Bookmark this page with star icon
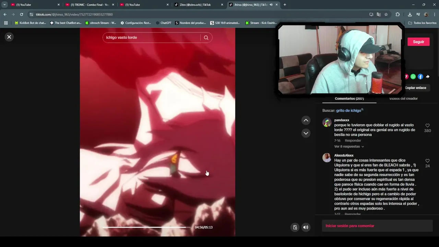The width and height of the screenshot is (439, 247). point(386,14)
